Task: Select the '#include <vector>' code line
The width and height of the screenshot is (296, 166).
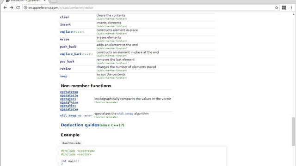Action: pos(76,154)
